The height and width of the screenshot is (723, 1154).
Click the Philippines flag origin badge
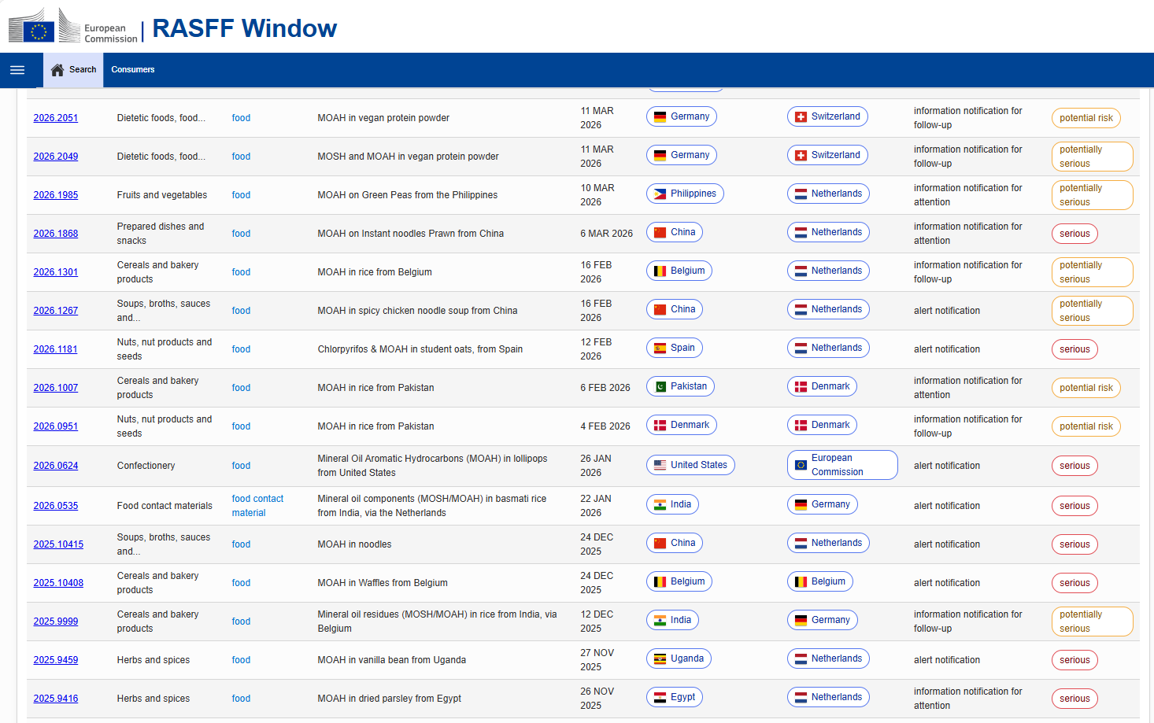coord(684,194)
